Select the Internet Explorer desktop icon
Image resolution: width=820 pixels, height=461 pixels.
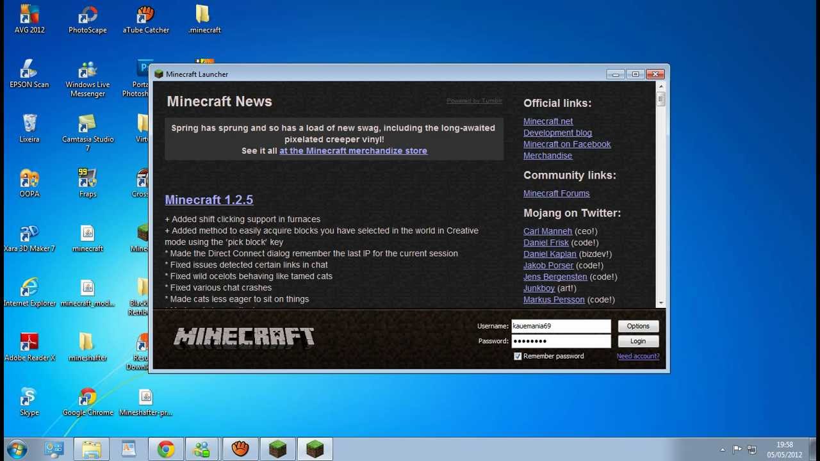click(29, 292)
